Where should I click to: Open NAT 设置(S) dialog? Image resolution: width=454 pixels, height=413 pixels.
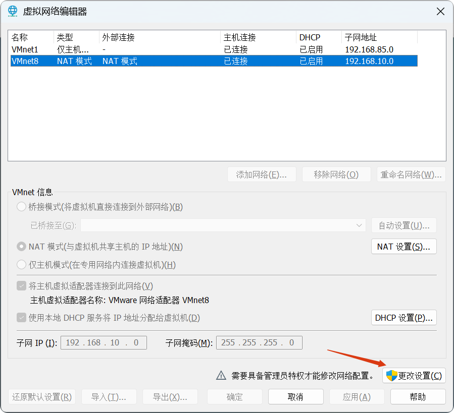point(404,247)
